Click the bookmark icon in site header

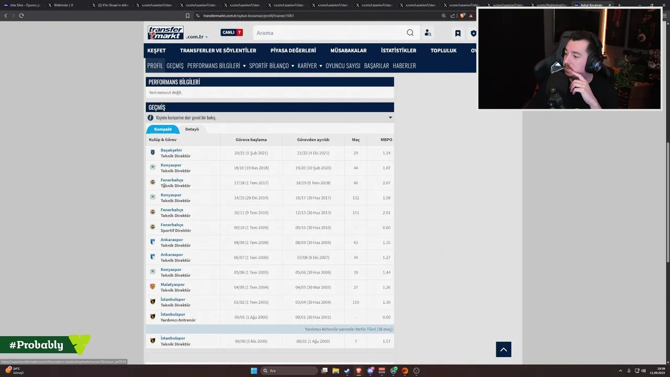(x=457, y=33)
